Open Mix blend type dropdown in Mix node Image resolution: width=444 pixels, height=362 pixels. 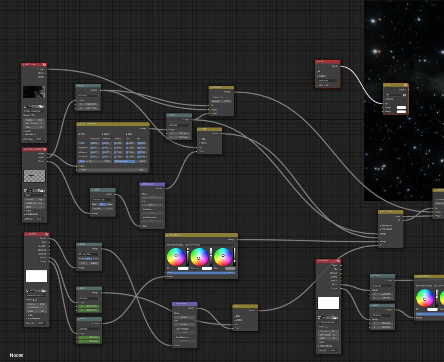pos(394,95)
